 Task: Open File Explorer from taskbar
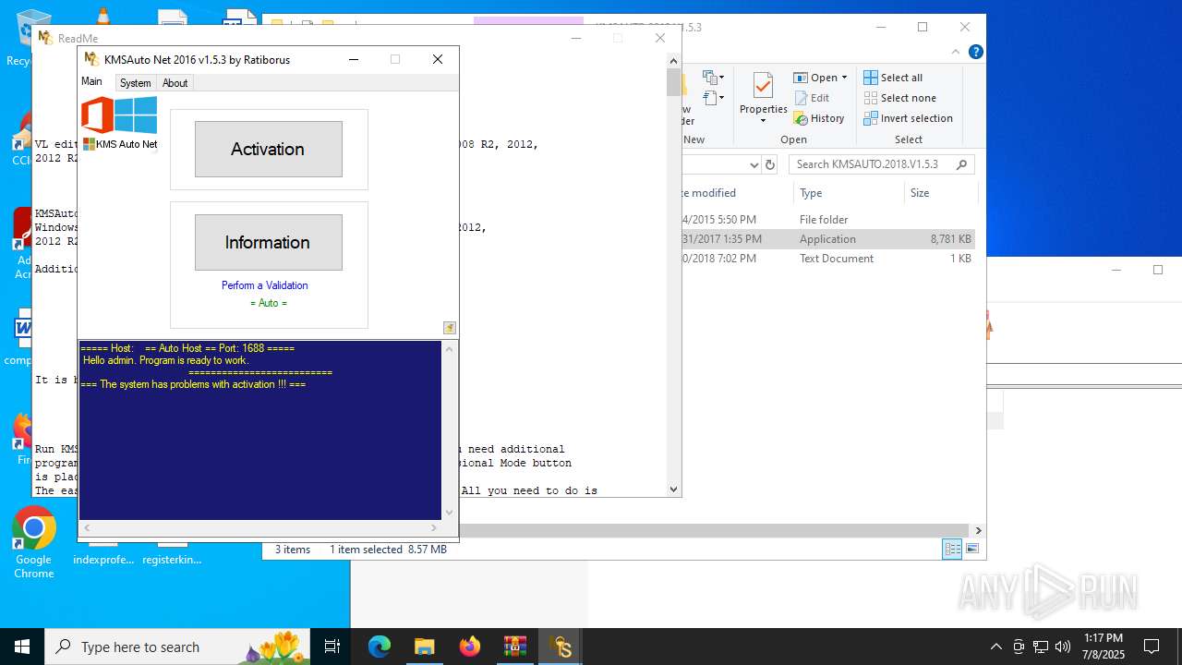point(425,647)
